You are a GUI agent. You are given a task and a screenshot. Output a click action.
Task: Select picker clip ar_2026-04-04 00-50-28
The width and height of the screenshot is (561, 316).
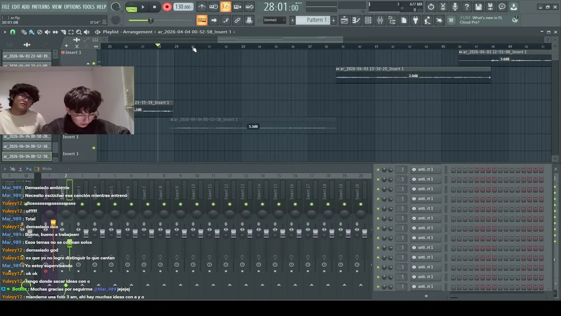[26, 136]
